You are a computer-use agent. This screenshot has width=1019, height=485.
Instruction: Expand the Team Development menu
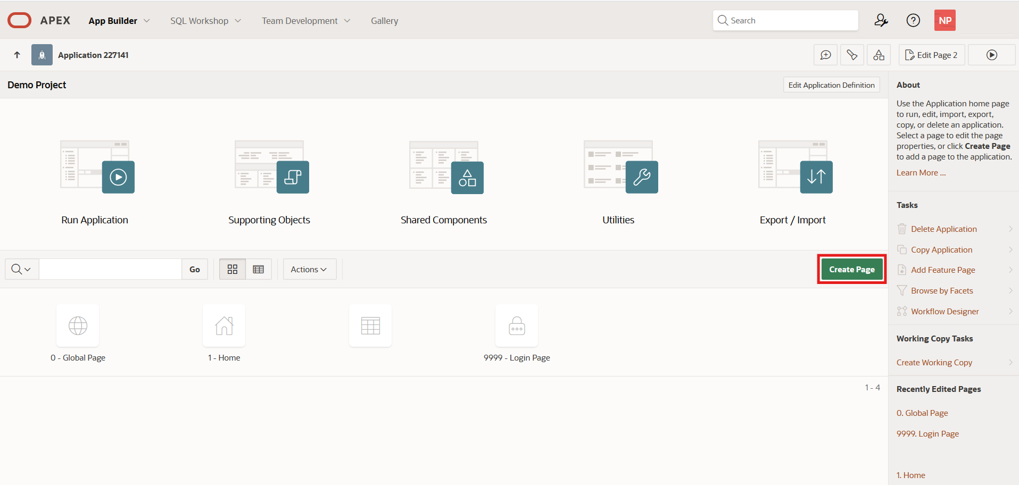coord(305,20)
